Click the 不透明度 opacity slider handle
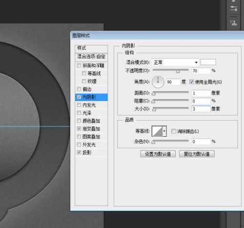Image resolution: width=244 pixels, height=228 pixels. [178, 71]
